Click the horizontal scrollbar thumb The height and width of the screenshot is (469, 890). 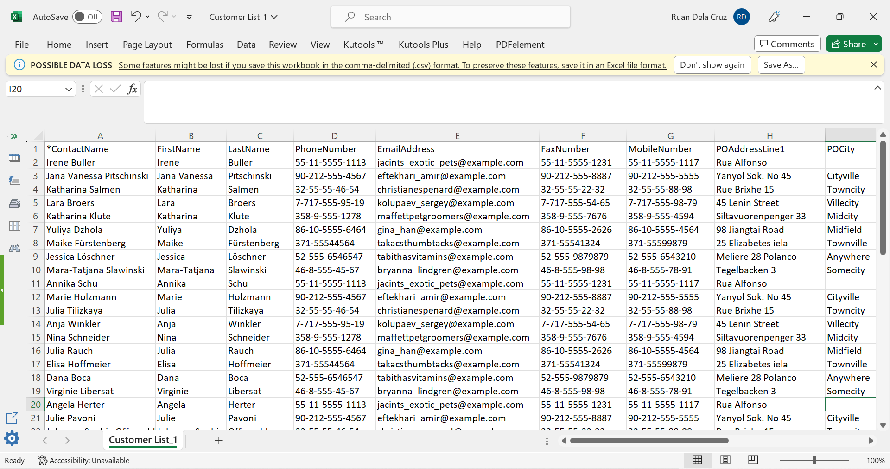point(649,441)
